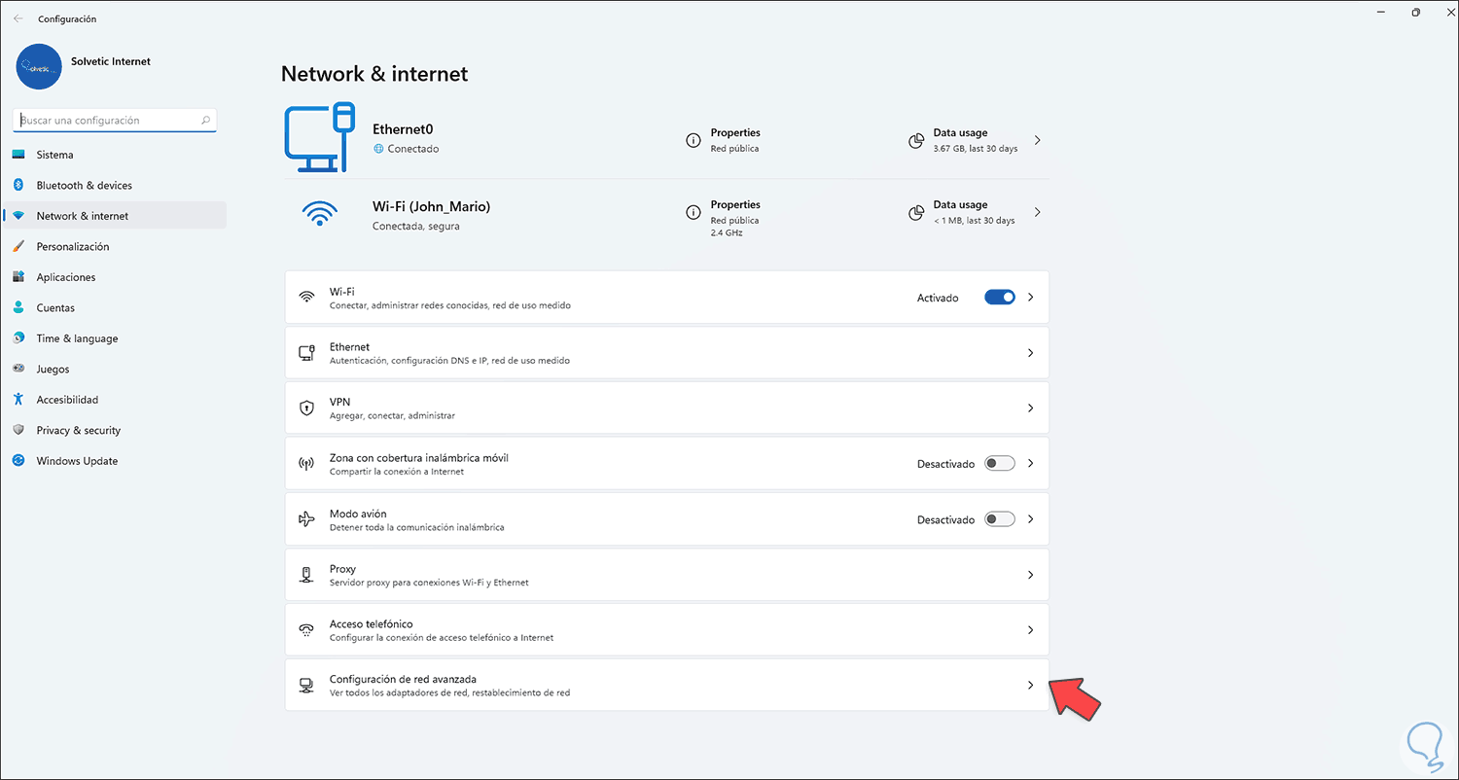Click the Buscar una configuración search field
Image resolution: width=1459 pixels, height=780 pixels.
click(109, 121)
